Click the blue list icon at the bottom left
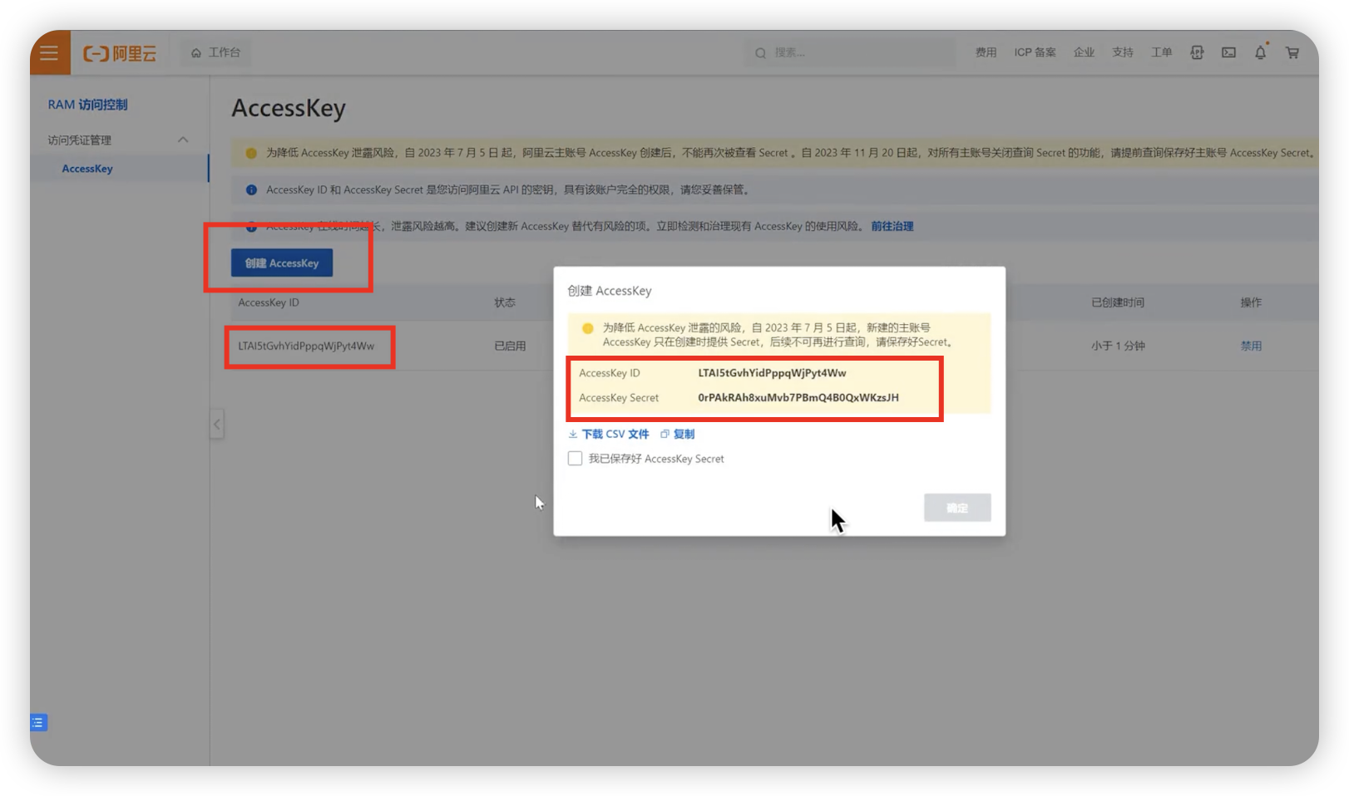Viewport: 1349px width, 796px height. click(x=38, y=723)
